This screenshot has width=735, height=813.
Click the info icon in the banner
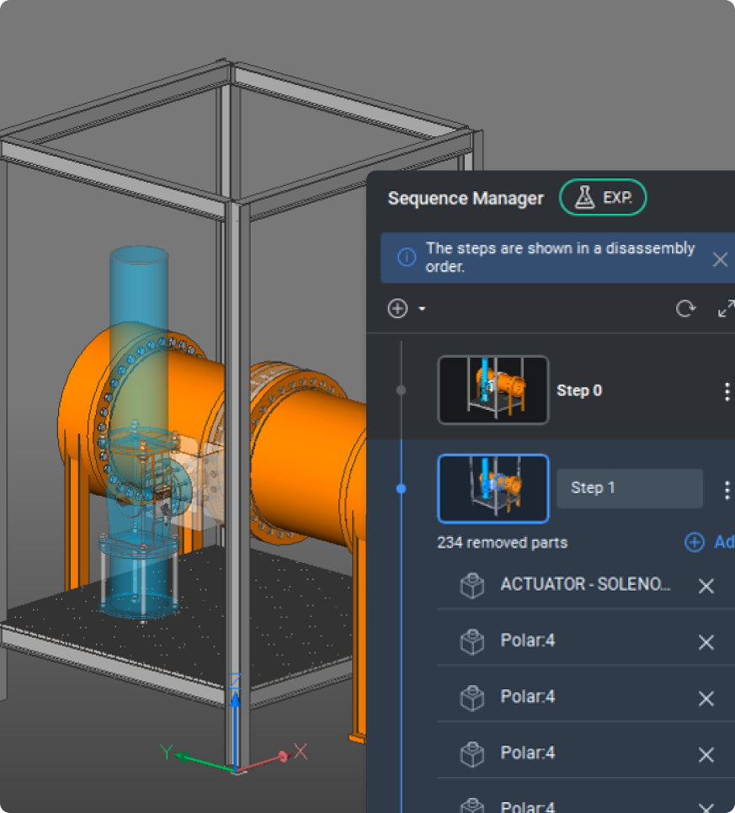point(407,257)
